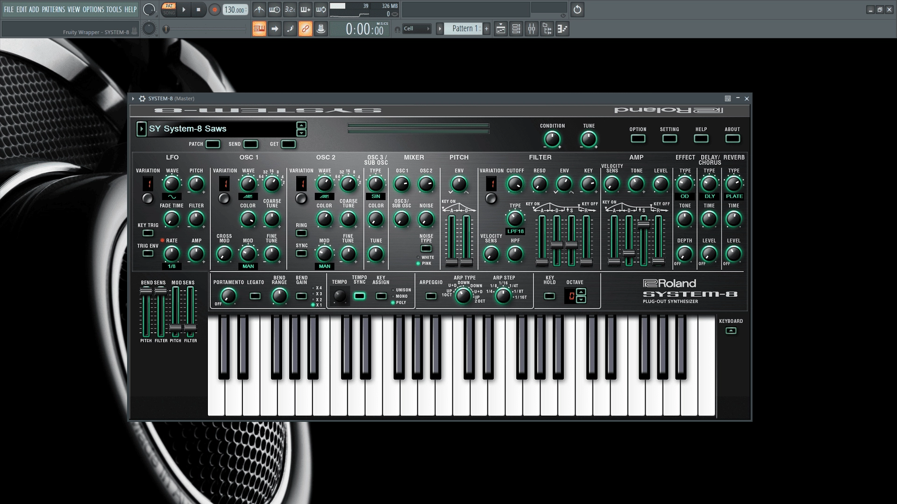Toggle link to controller chain icon
Screen dimensions: 897x504
click(x=306, y=29)
